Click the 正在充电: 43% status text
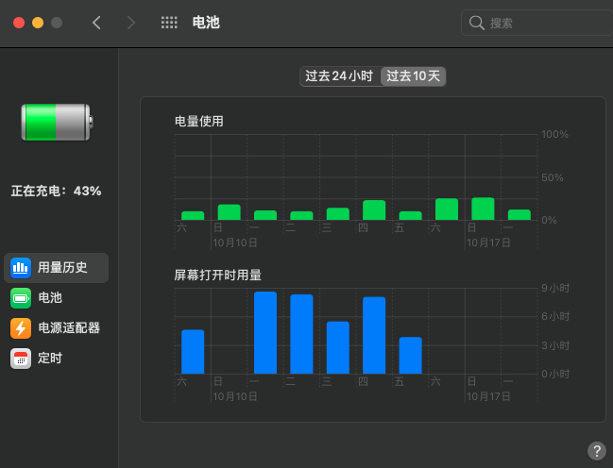613x468 pixels. tap(56, 191)
